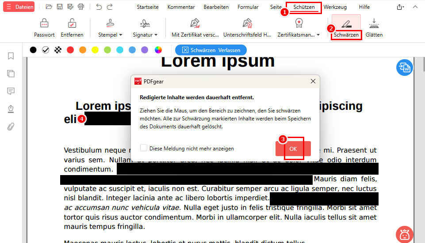Click Mit Zertifikat versehen tool
The height and width of the screenshot is (243, 425).
pyautogui.click(x=195, y=28)
